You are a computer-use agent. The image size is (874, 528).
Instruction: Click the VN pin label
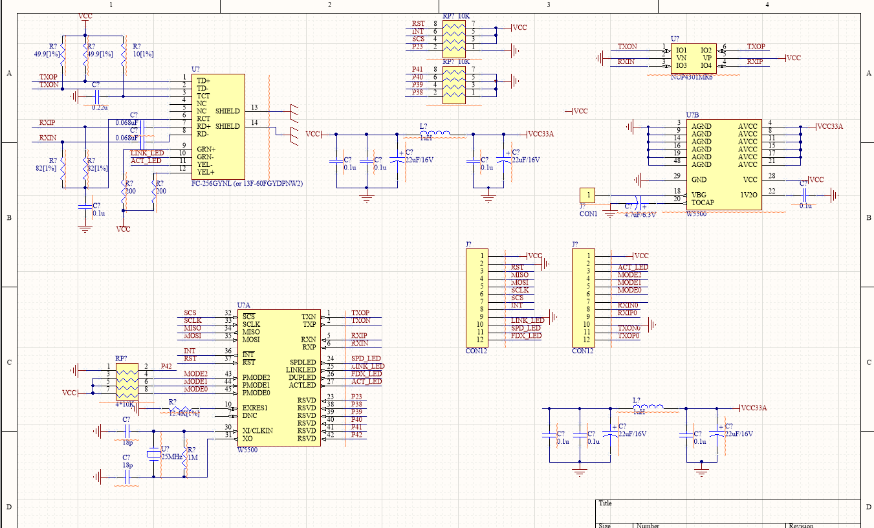(680, 58)
